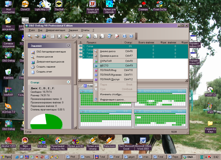Click the Stop (X) toolbar icon
Screen dimensions: 221x160
[59, 36]
